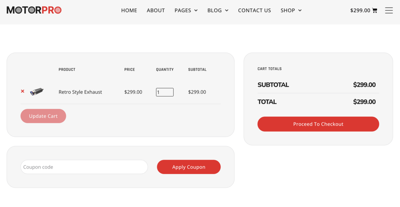Open the hamburger navigation menu
The image size is (400, 207).
389,10
